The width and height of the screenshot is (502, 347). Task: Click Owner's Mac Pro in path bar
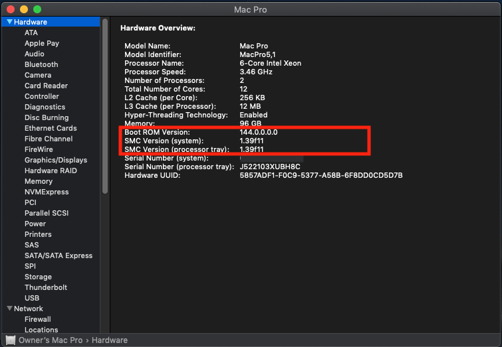pos(51,340)
